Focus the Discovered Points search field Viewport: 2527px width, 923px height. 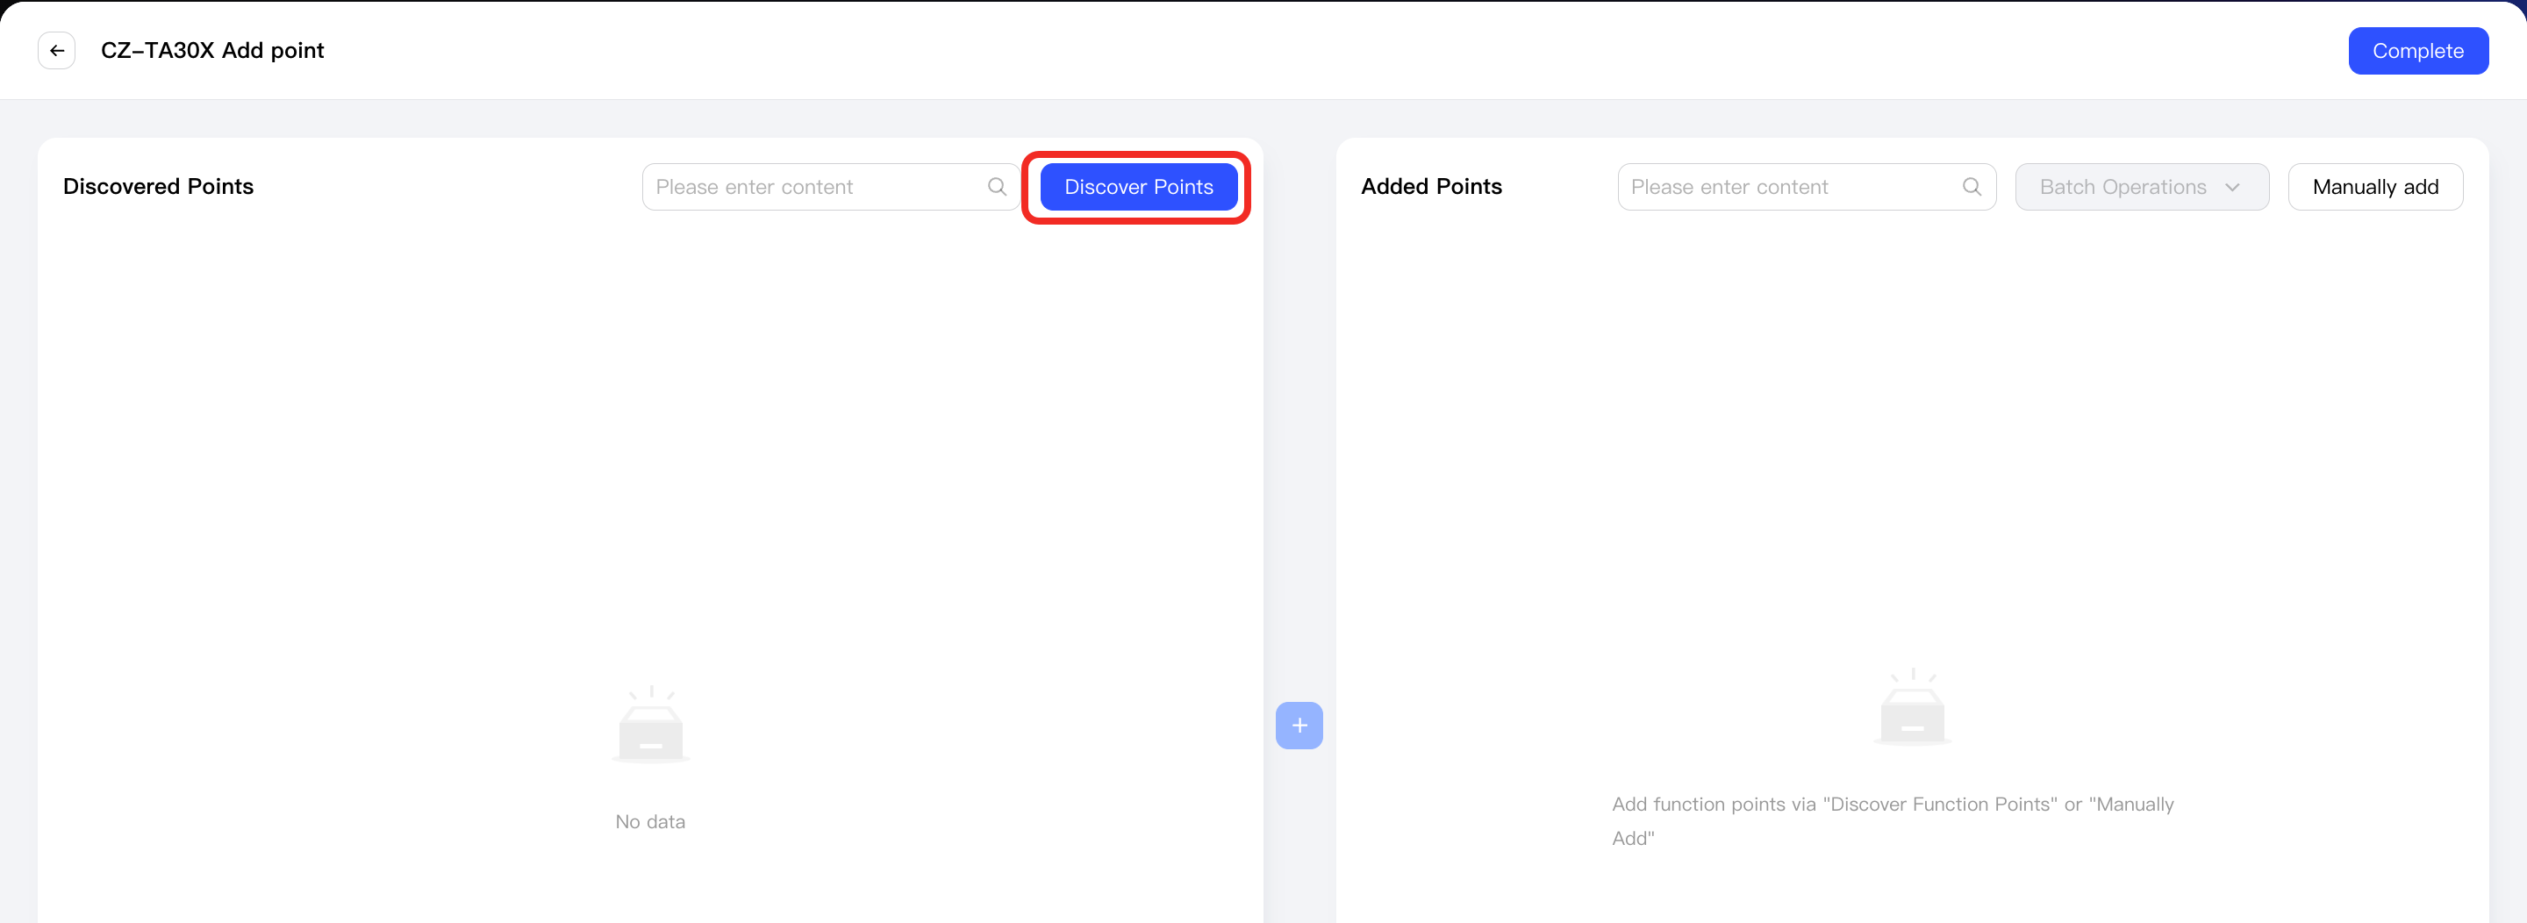tap(830, 186)
